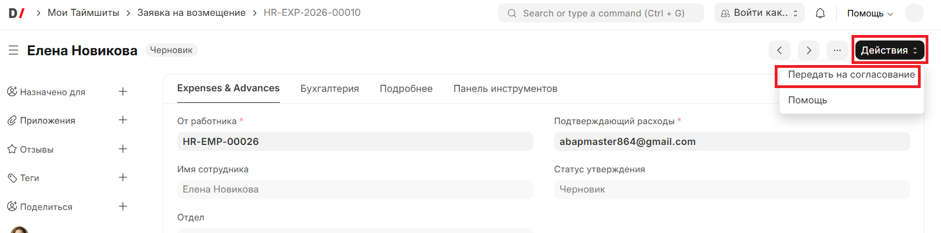Click the Поделиться share icon
The height and width of the screenshot is (233, 941).
tap(12, 206)
